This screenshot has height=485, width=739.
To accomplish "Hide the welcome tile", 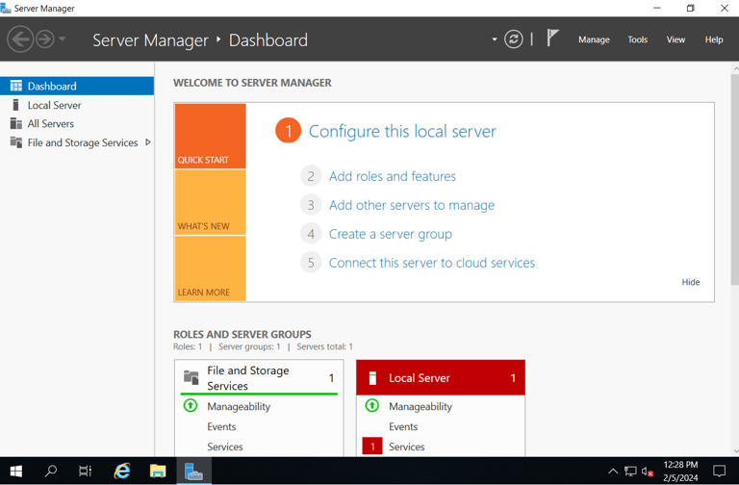I will (691, 282).
